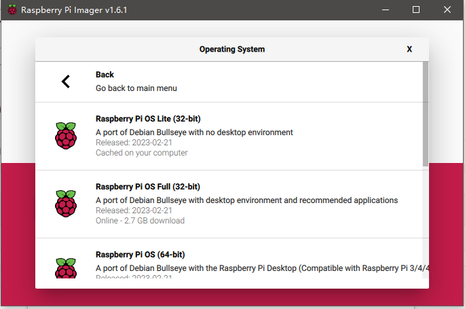The height and width of the screenshot is (309, 465).
Task: Click raspberry icon of Raspberry Pi OS (64-bit)
Action: click(66, 268)
